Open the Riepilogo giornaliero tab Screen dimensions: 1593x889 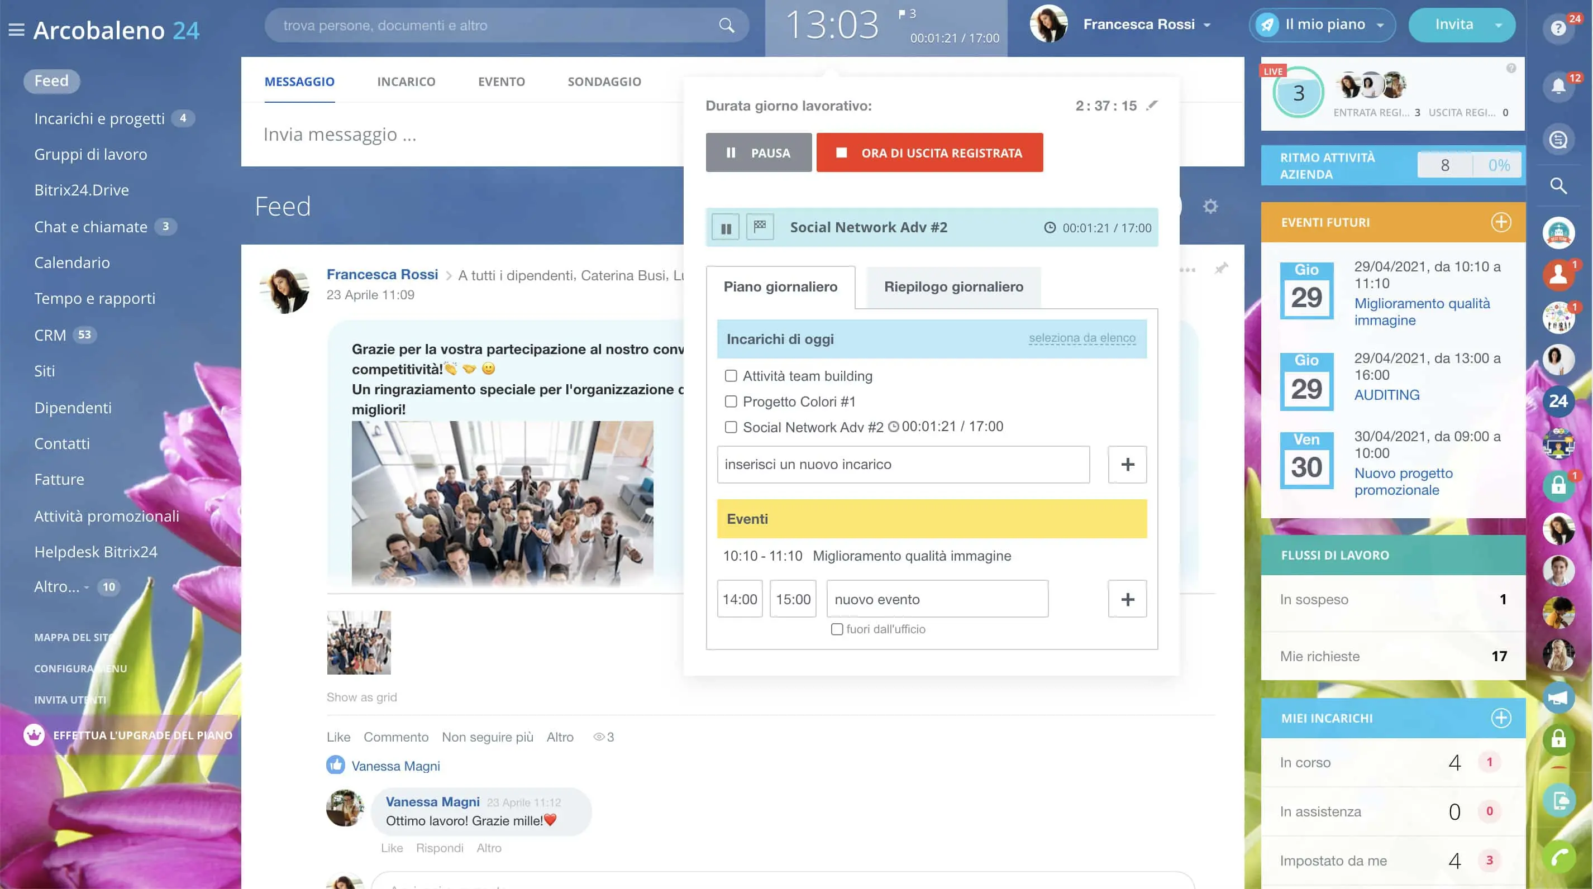[953, 286]
